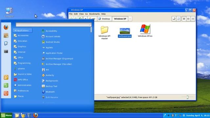Open the file manager in the taskbar
The image size is (210, 118).
pos(17,115)
